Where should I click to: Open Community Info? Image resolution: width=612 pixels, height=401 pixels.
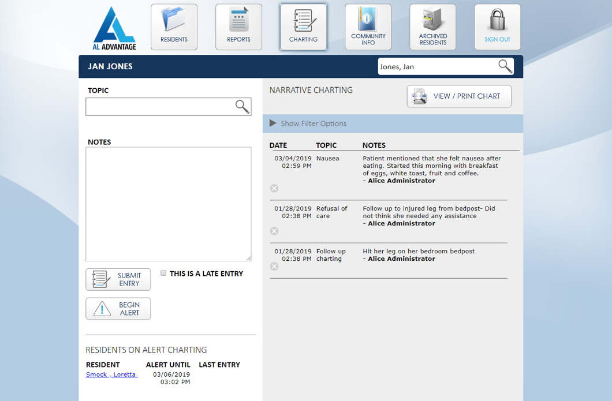click(x=368, y=27)
